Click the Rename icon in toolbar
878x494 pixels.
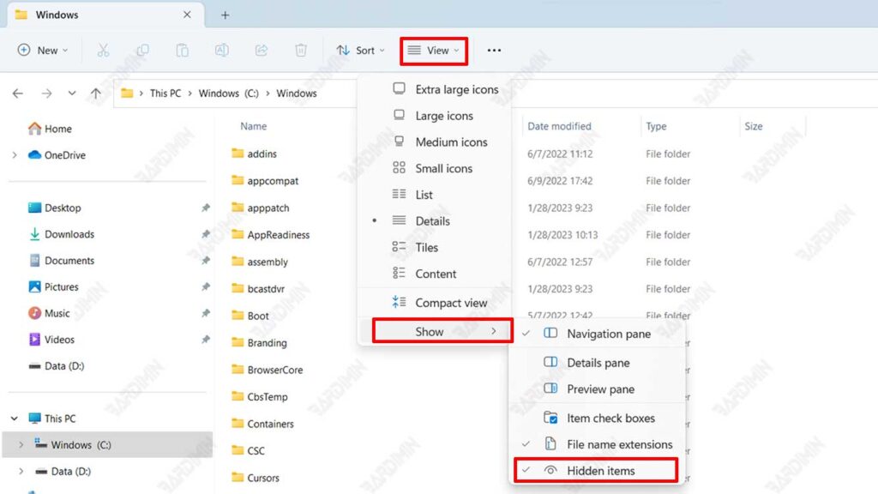222,51
